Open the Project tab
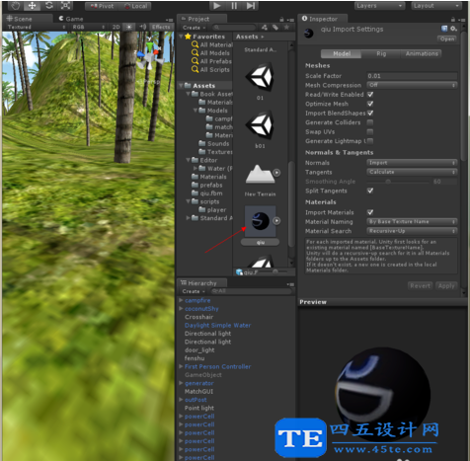Screen dimensions: 470x461 pyautogui.click(x=201, y=19)
